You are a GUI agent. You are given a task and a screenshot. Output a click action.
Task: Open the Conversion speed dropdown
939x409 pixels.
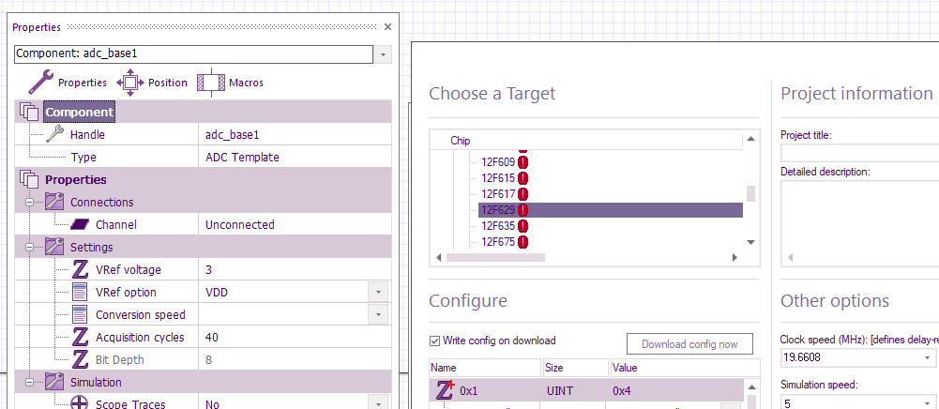(x=378, y=314)
